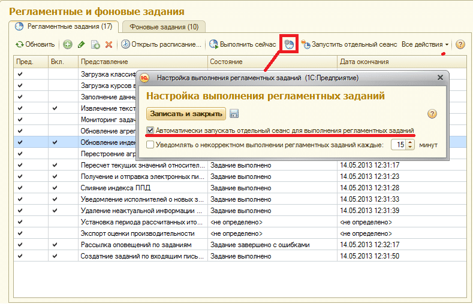
Task: Click Записать и закрыть button
Action: [186, 114]
